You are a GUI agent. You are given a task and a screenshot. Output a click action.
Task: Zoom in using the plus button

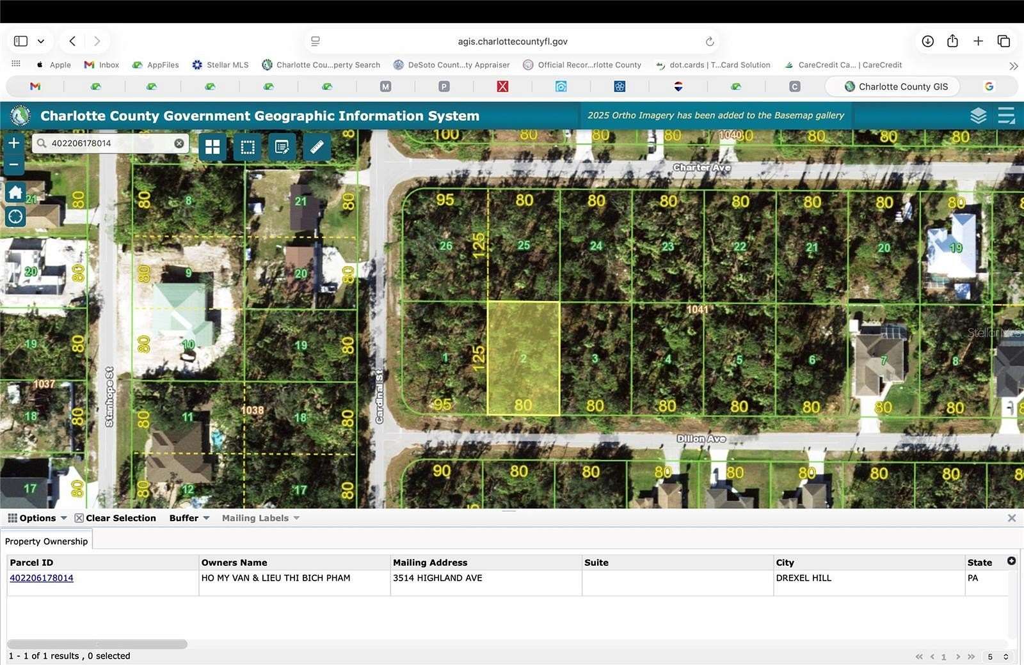(13, 143)
